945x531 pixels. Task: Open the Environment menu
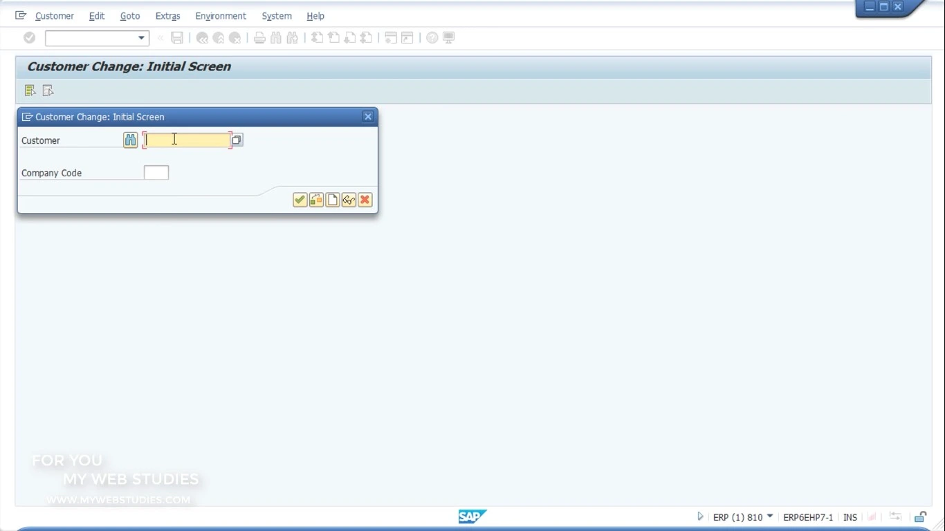(x=221, y=16)
